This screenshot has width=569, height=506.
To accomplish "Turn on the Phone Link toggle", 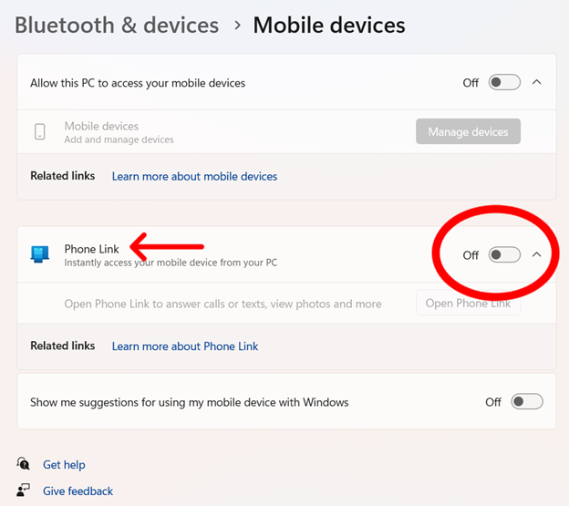I will 504,254.
